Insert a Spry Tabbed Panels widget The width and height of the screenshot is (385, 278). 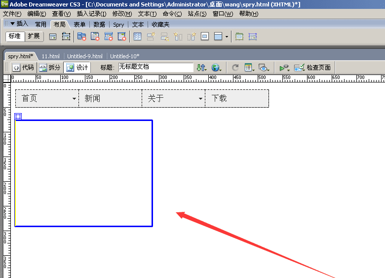point(95,37)
